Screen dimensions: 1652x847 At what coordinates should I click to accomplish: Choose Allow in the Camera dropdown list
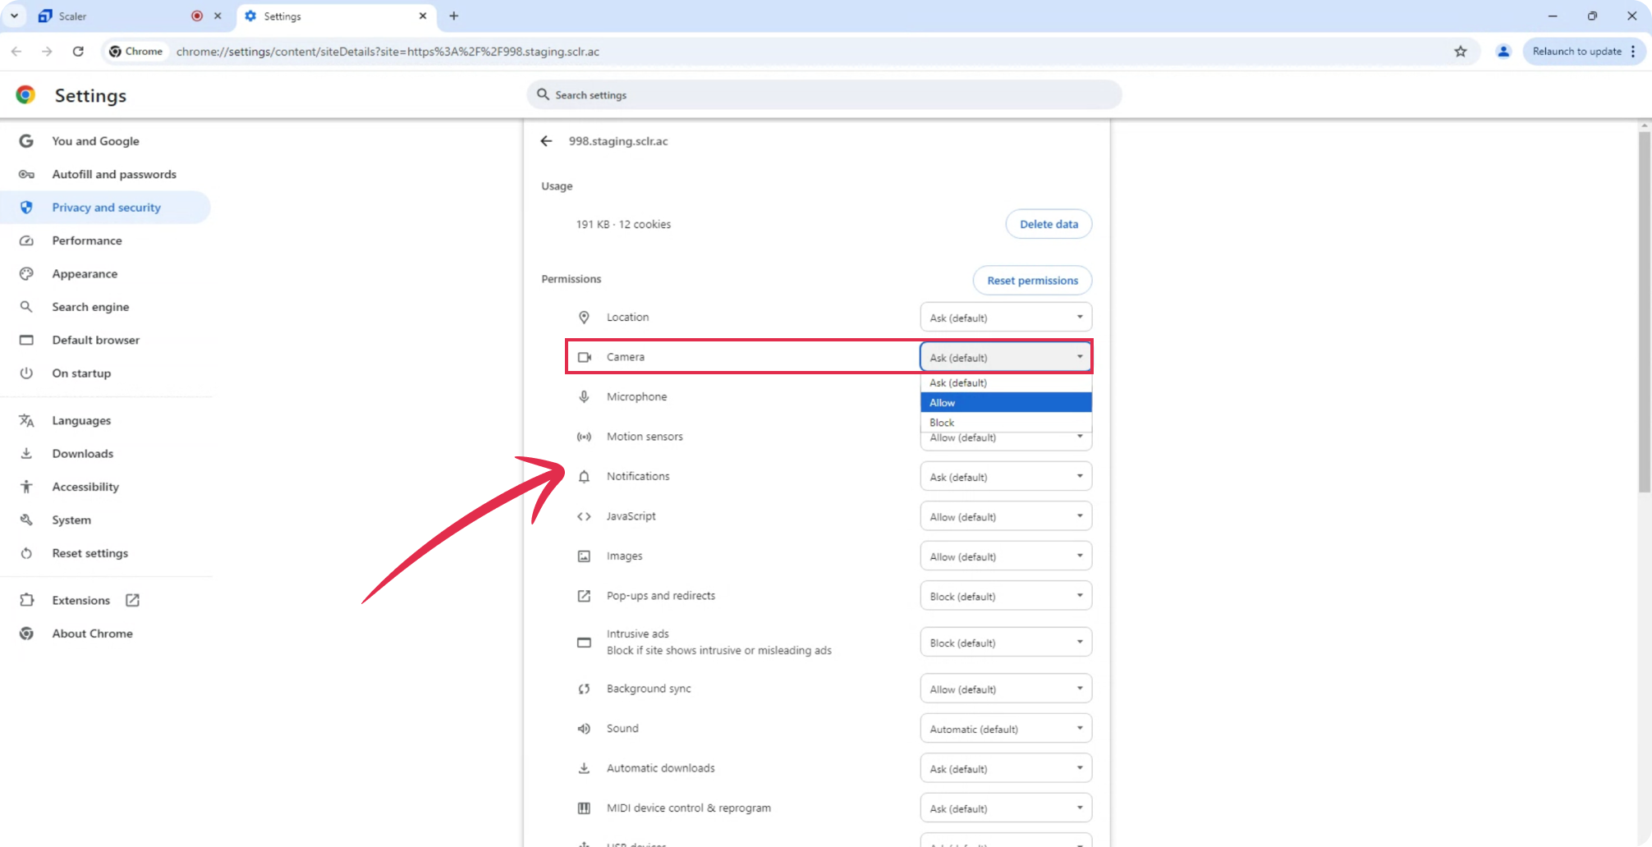click(1006, 402)
